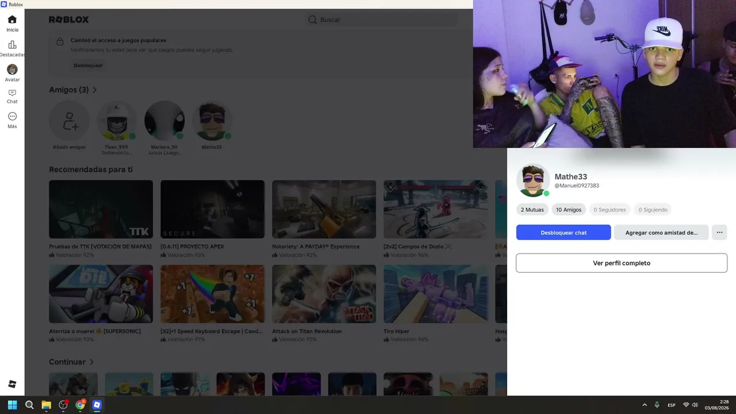The image size is (736, 414).
Task: Click the Roblox Studio icon at sidebar bottom
Action: (x=12, y=384)
